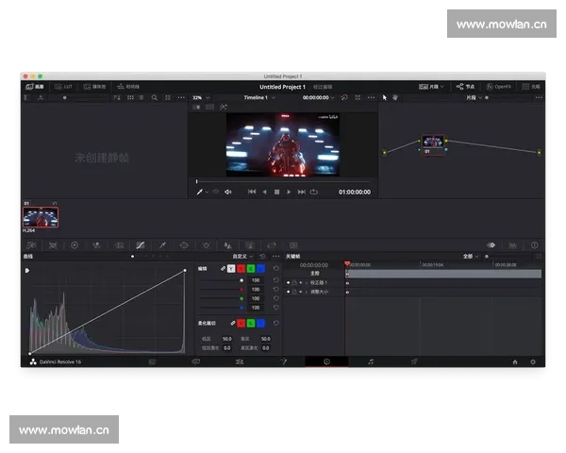Toggle loop playback icon
Image resolution: width=566 pixels, height=453 pixels.
pyautogui.click(x=313, y=192)
